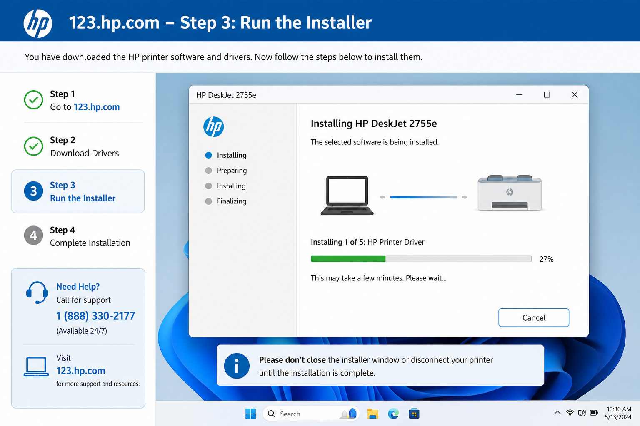Screen dimensions: 640x426
Task: Click the You have downloaded the HP printer software sentence
Action: (223, 57)
